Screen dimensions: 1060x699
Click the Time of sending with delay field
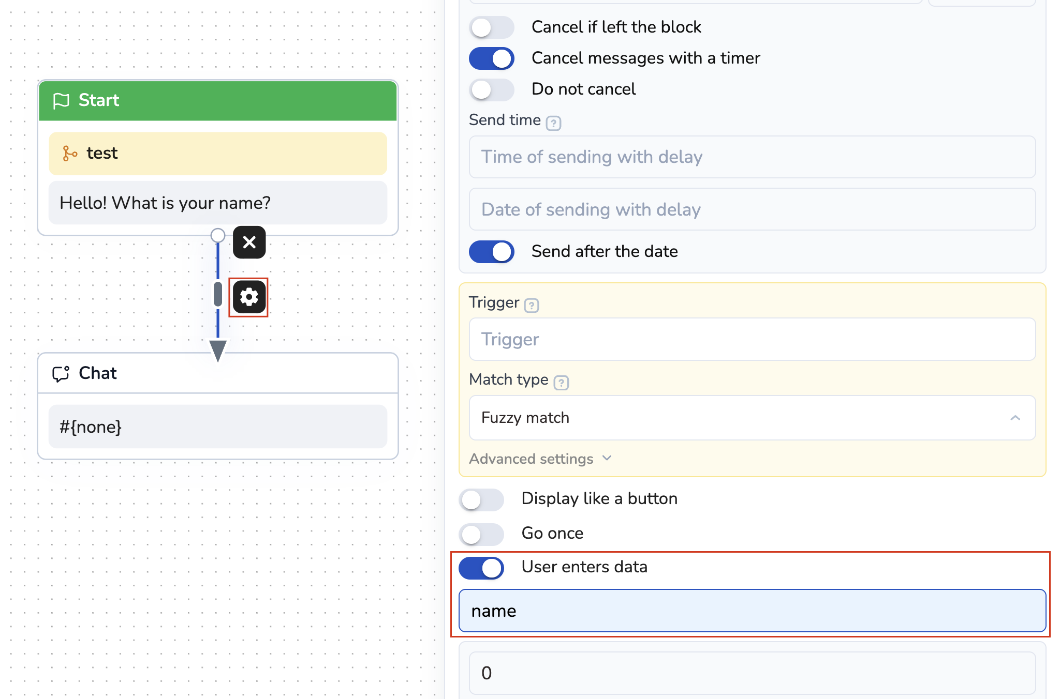752,157
